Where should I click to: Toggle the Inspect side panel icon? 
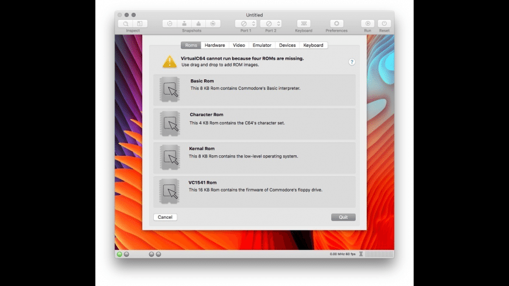[140, 24]
